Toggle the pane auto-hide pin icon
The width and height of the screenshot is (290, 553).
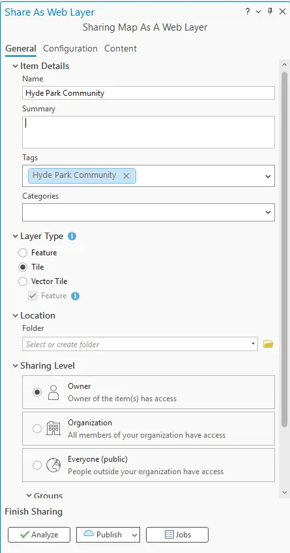tap(270, 12)
